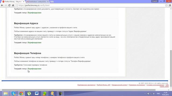Open the last dark taskbar app icon
Viewport: 172px width, 96px height.
point(60,94)
